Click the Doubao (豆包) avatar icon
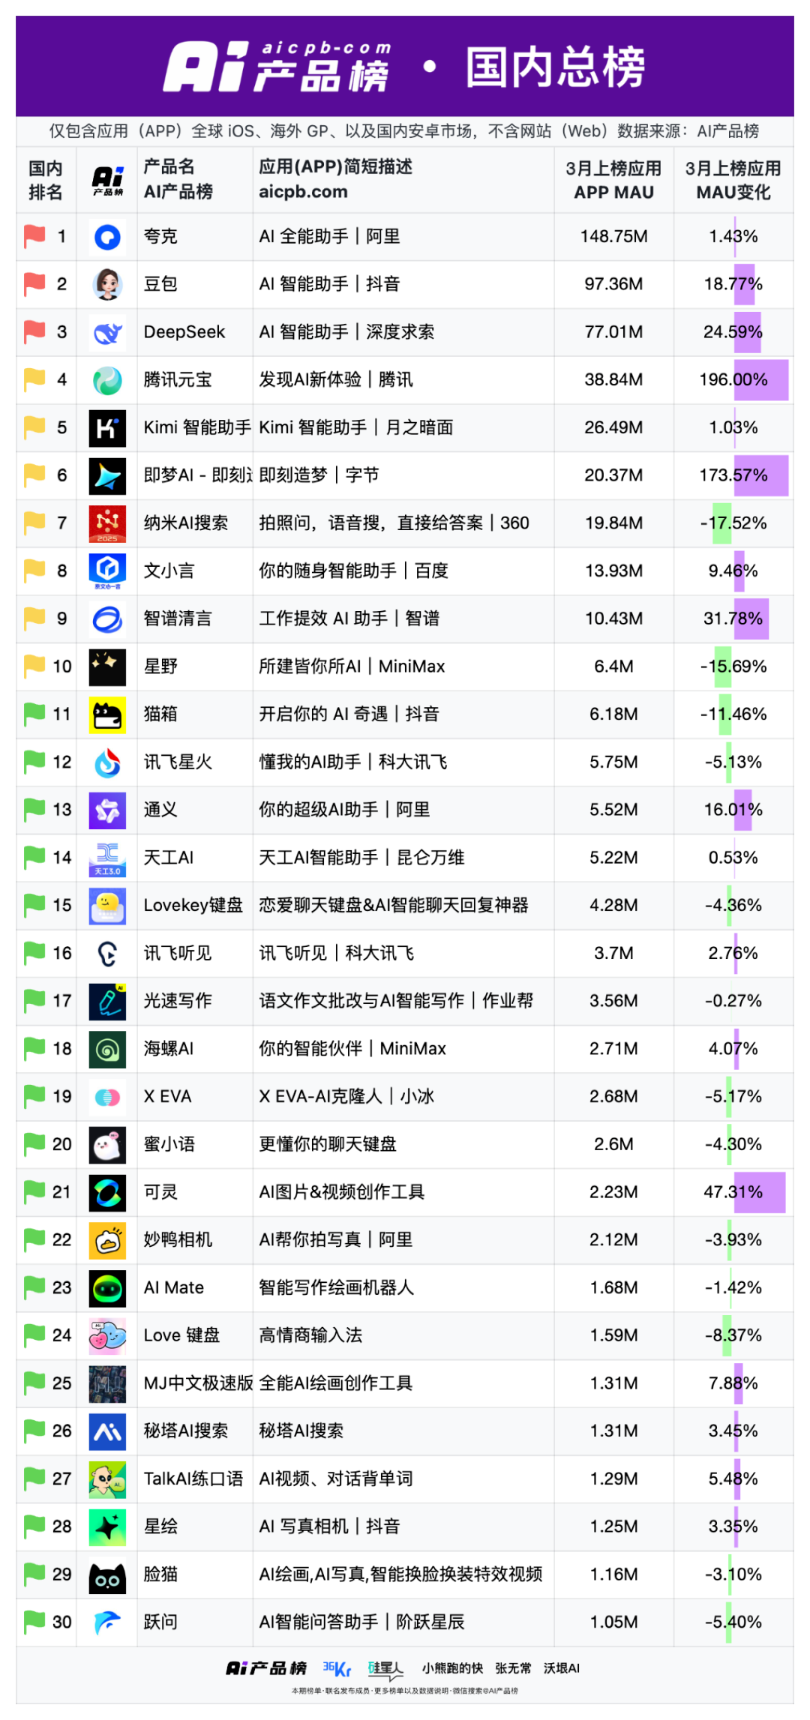 [x=107, y=284]
